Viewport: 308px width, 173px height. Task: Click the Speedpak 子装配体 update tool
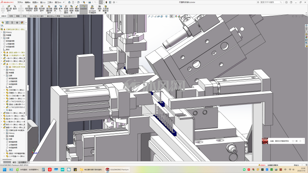click(x=92, y=9)
